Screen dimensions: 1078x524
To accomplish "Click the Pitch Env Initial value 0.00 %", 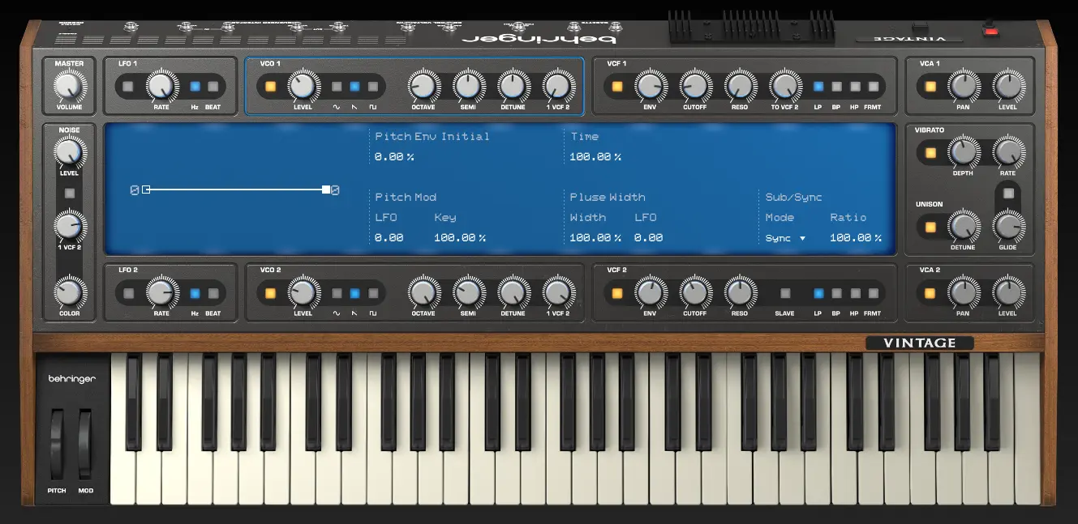I will (x=394, y=157).
